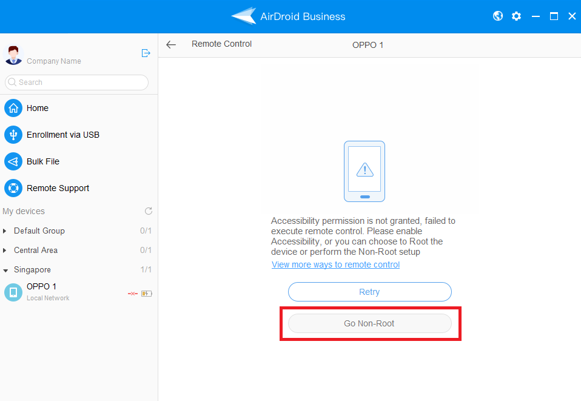Click the Bulk File paper plane icon
The width and height of the screenshot is (581, 401).
point(13,161)
